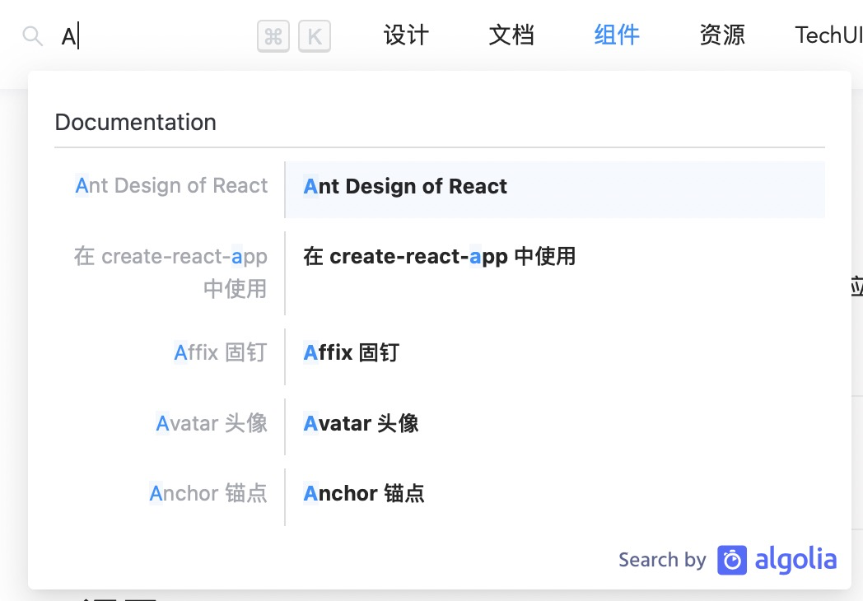Choose the bold "Avatar 头像" search result
863x601 pixels.
[x=361, y=424]
